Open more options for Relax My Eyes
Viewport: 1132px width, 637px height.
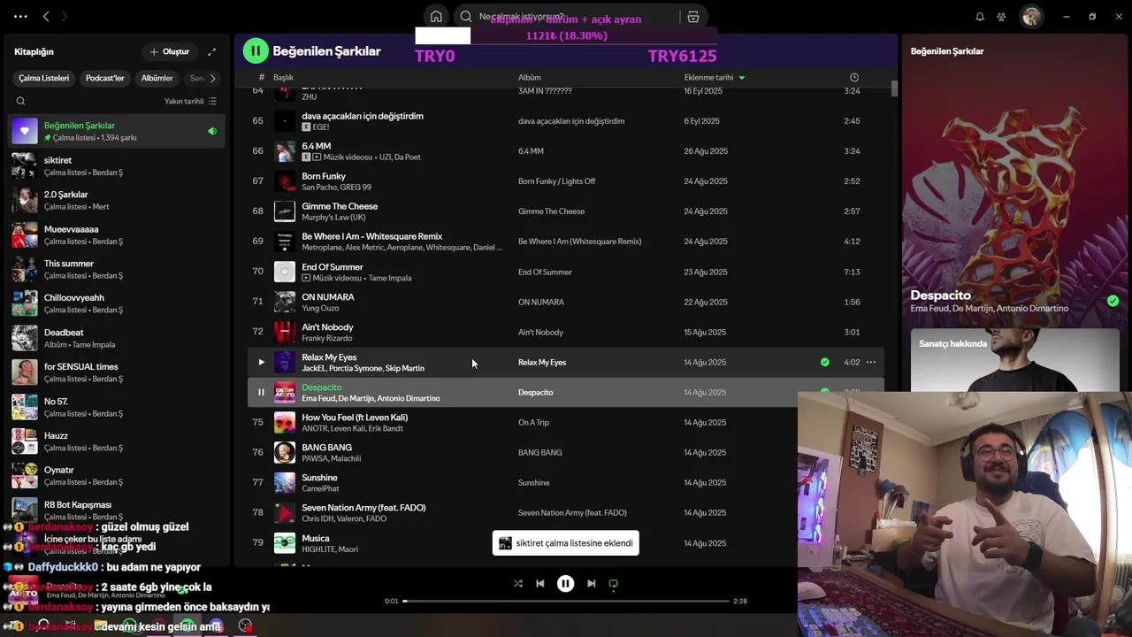[871, 362]
